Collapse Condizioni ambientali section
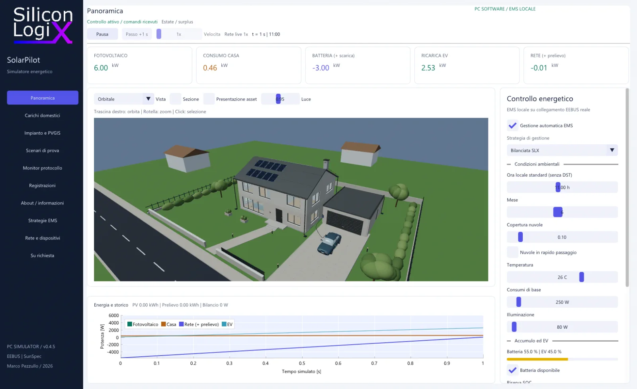The height and width of the screenshot is (389, 637). pos(562,164)
